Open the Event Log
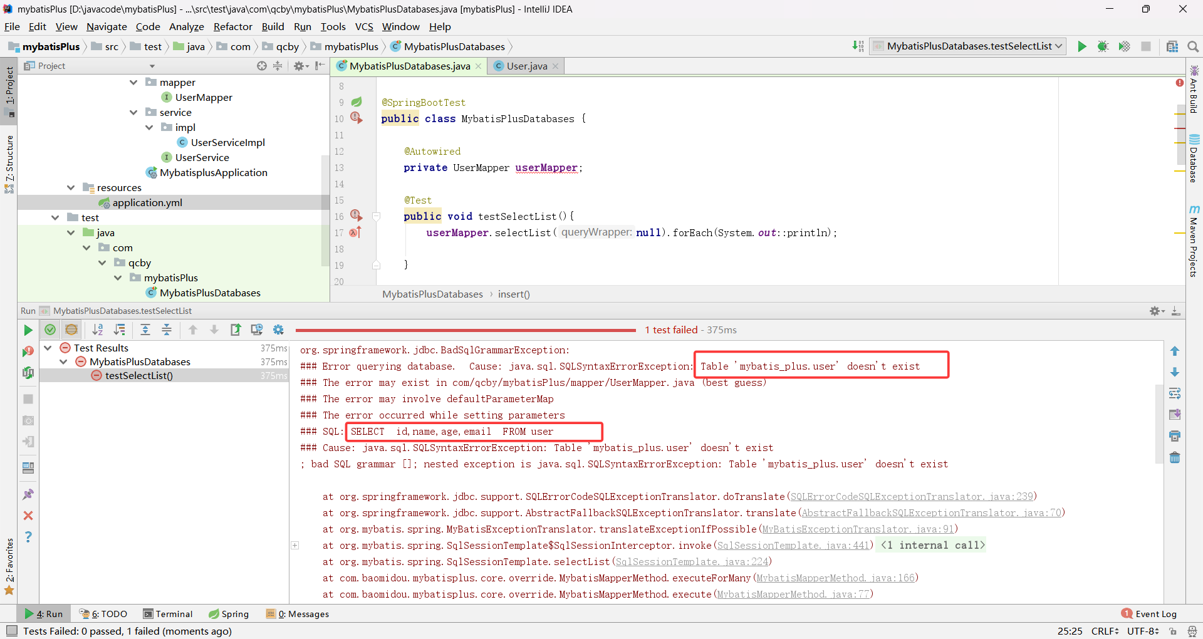The image size is (1203, 639). (1149, 614)
